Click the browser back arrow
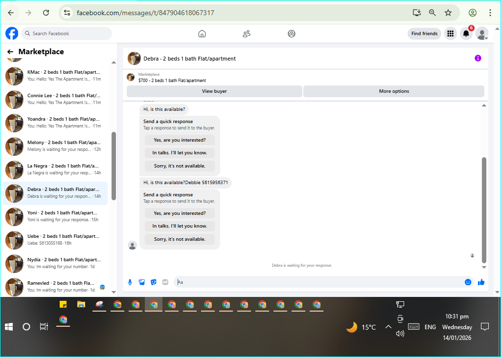Viewport: 501px width, 357px height. [11, 13]
